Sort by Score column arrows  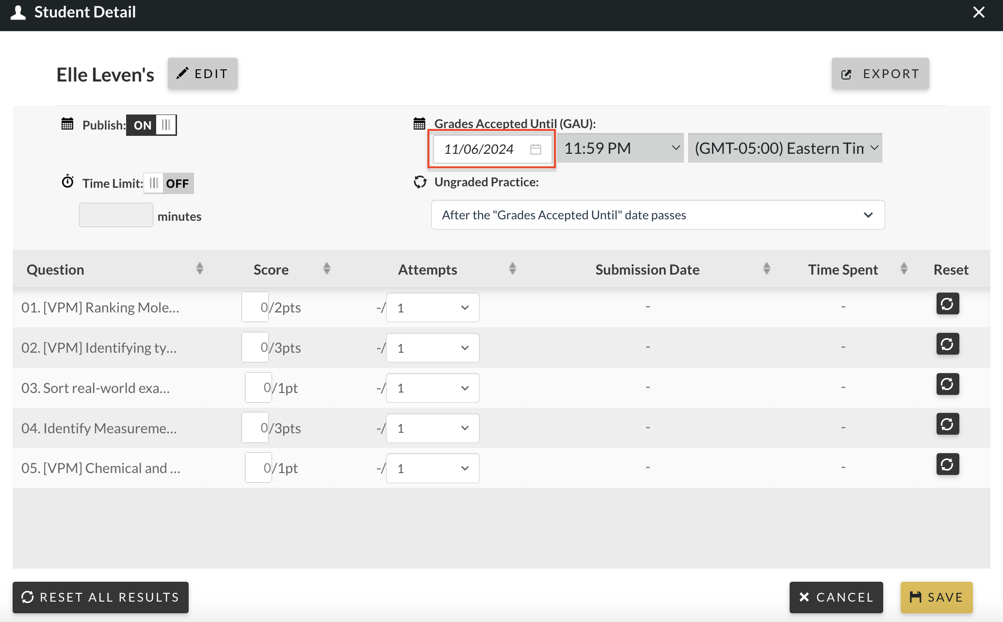[x=327, y=268]
